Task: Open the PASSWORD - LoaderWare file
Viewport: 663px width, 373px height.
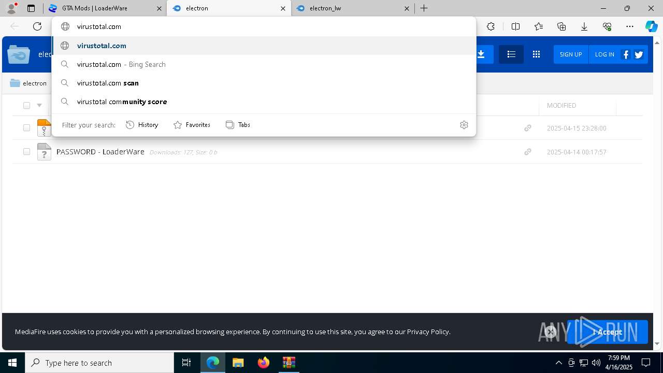Action: 100,152
